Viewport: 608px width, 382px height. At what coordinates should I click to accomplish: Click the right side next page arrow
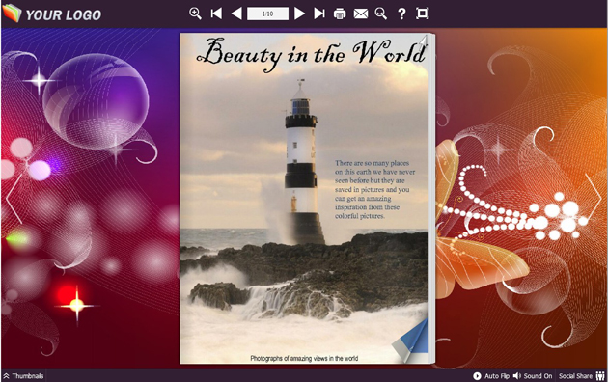[x=593, y=199]
